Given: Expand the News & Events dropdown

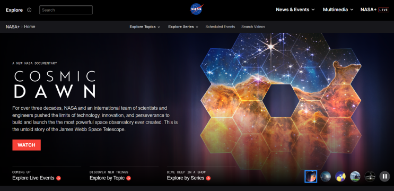Looking at the screenshot, I should point(295,10).
